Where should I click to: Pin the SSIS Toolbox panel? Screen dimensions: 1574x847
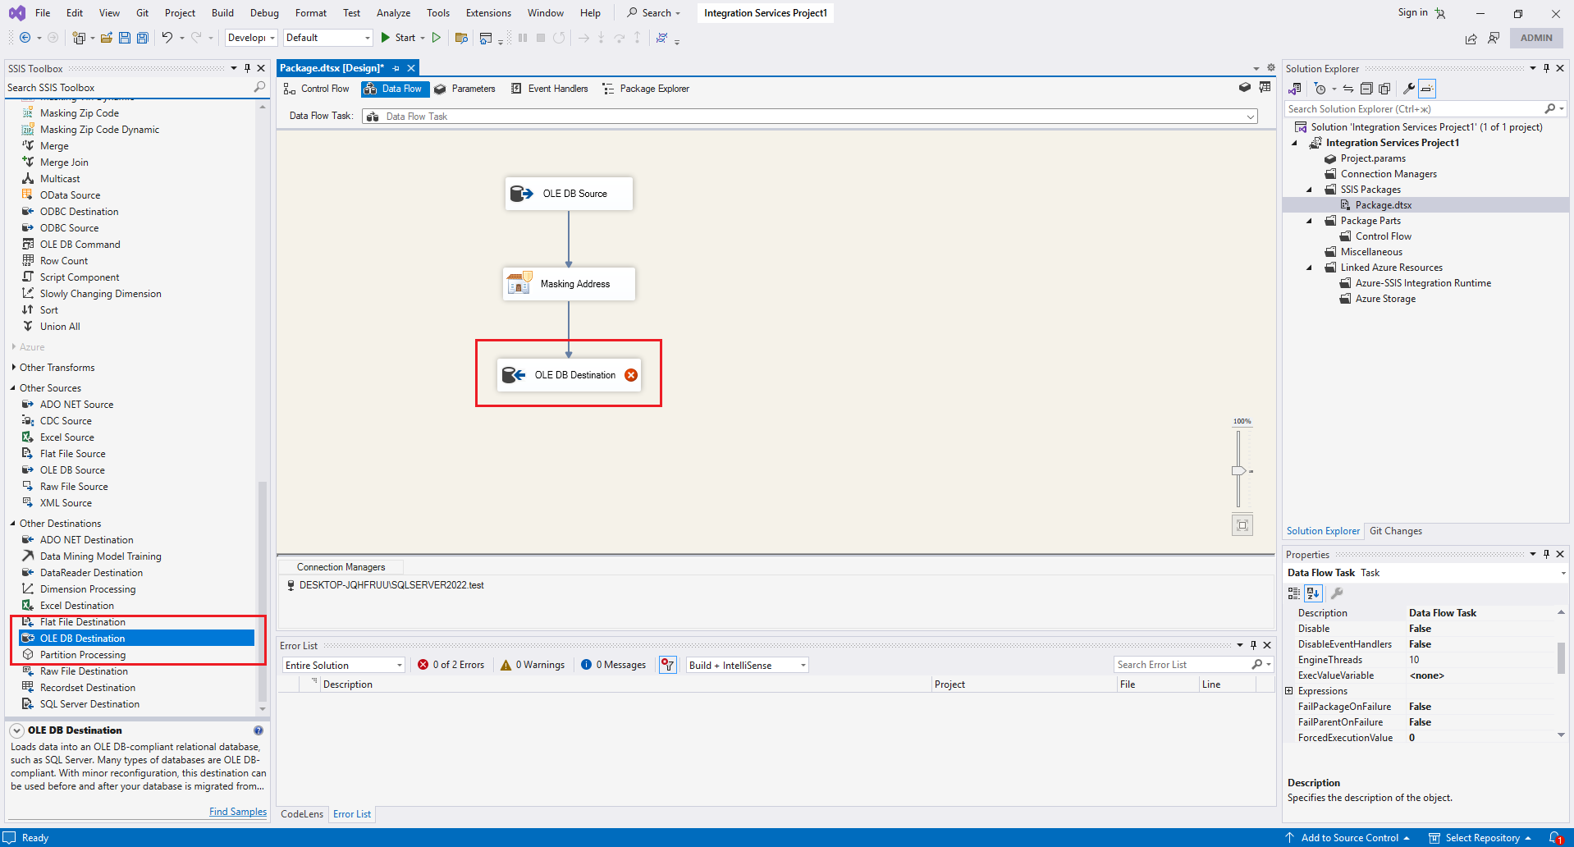tap(247, 68)
